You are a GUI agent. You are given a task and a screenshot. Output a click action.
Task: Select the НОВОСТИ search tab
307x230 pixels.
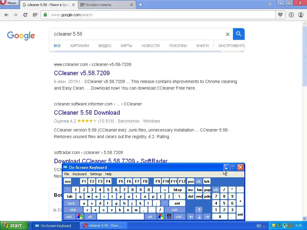tap(151, 46)
